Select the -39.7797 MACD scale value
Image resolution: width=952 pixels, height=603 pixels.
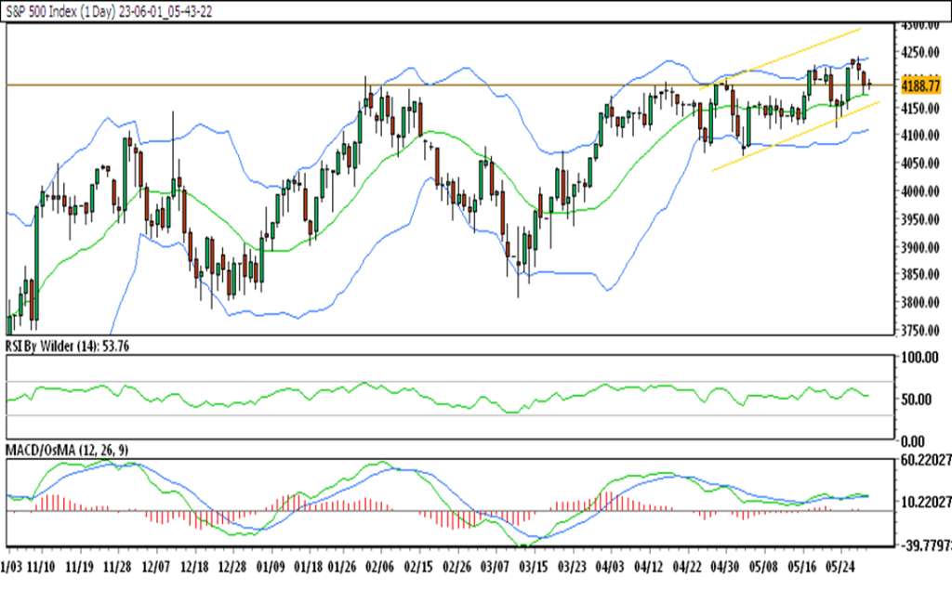925,546
